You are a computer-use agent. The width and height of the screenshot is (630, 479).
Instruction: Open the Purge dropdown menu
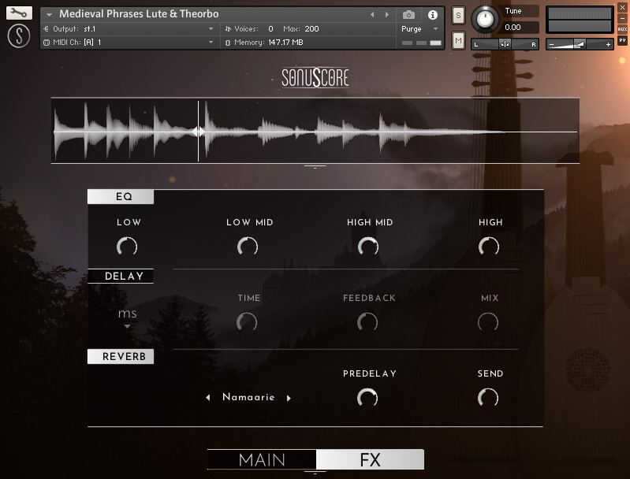[x=419, y=29]
